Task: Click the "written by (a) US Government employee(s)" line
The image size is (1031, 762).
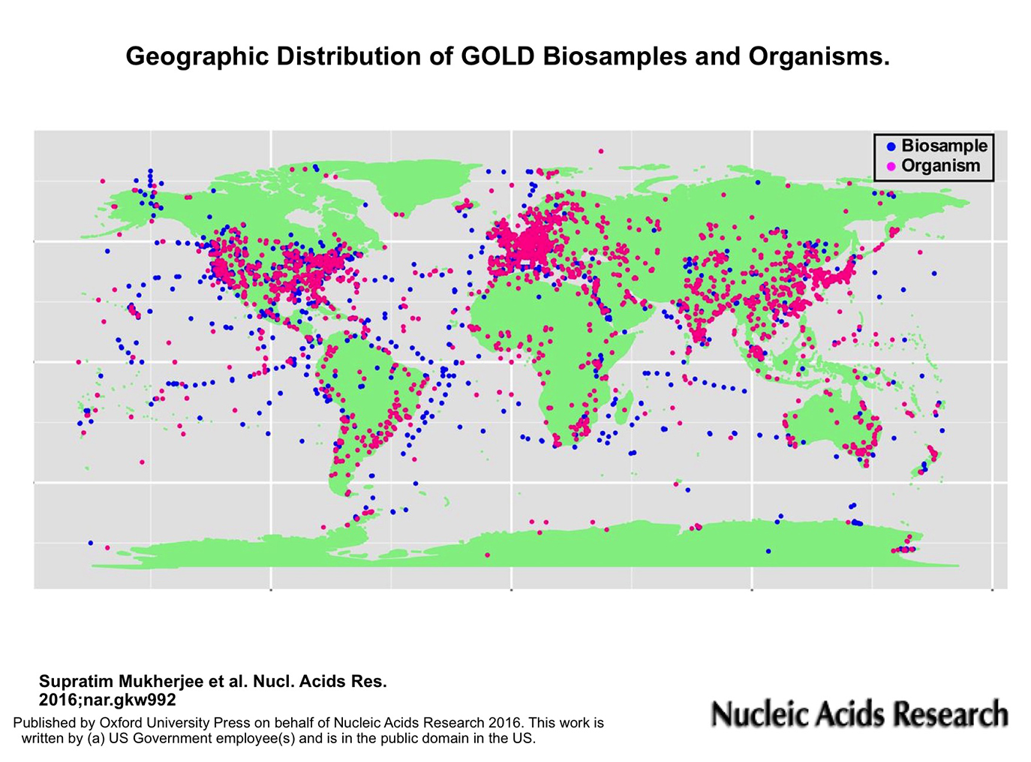Action: click(x=278, y=738)
